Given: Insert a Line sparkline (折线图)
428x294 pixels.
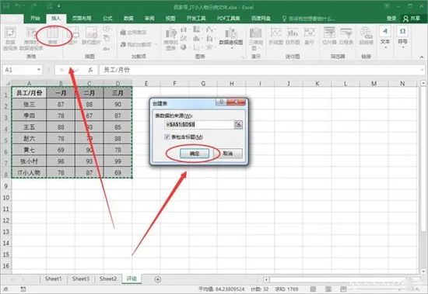Looking at the screenshot, I should [x=275, y=36].
